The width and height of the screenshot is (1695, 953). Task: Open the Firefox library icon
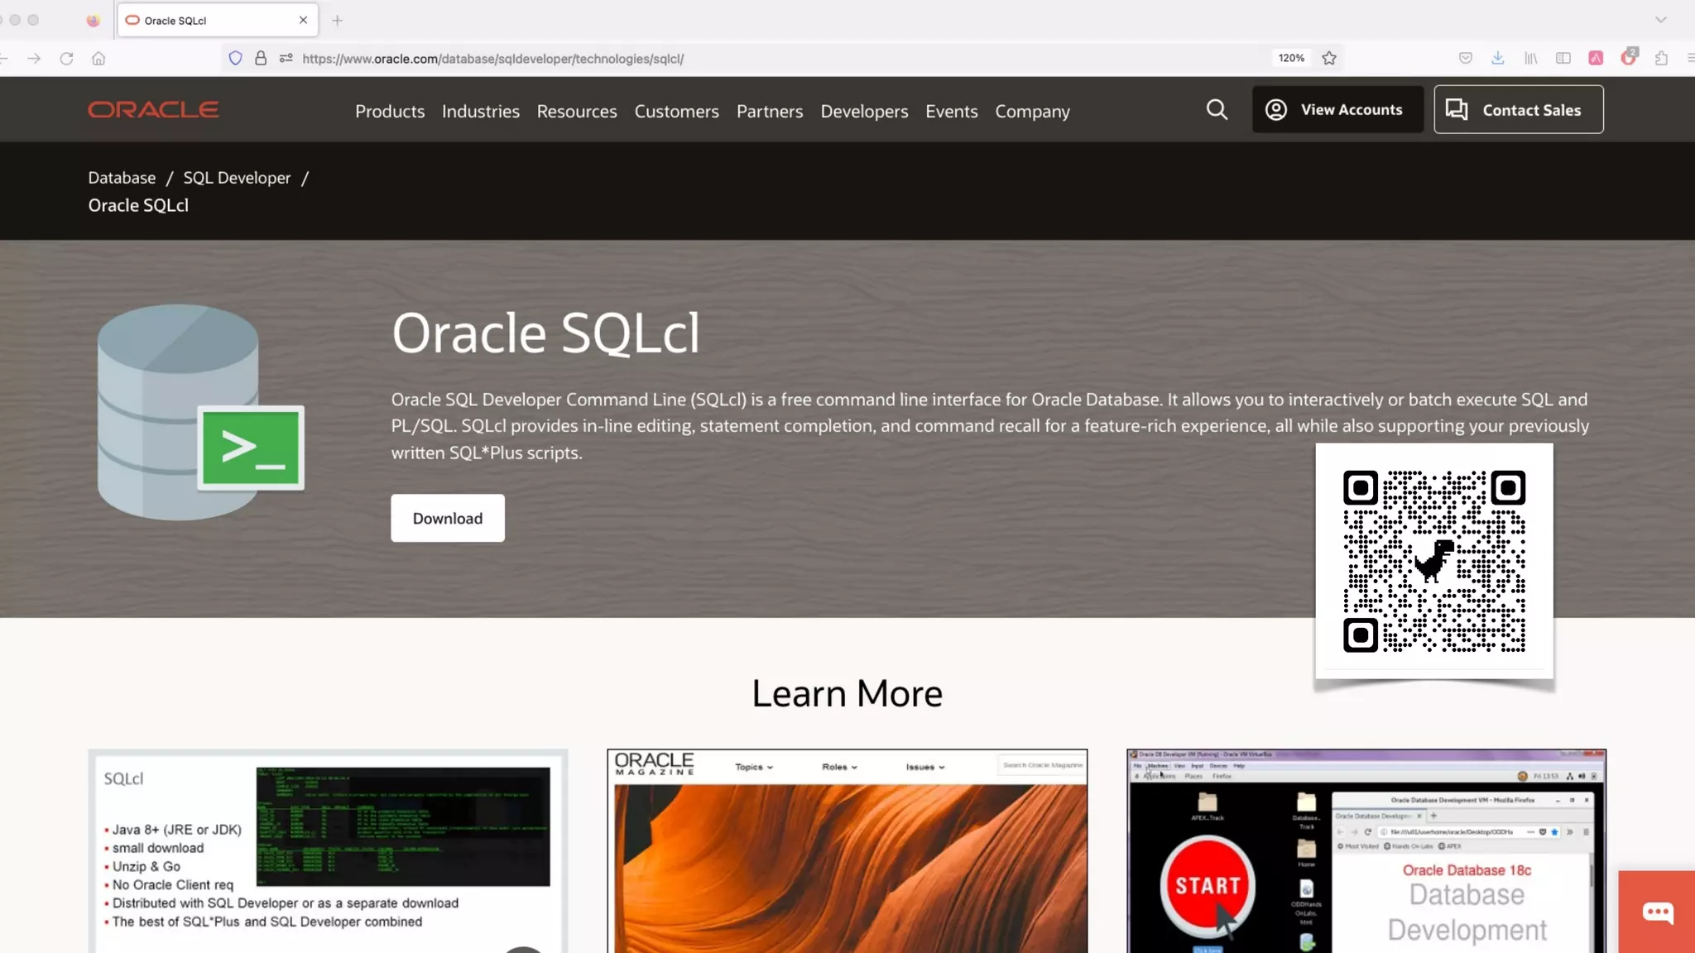1530,58
